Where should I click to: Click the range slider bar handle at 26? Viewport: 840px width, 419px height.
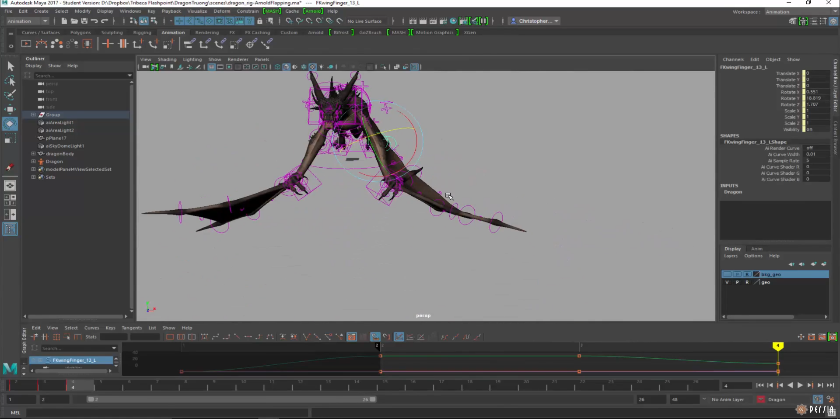coord(373,399)
